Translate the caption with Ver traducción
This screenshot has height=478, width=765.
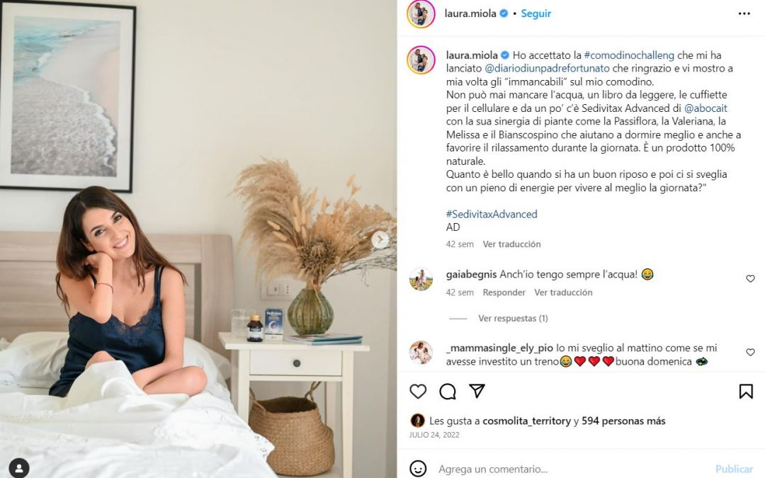(x=511, y=244)
